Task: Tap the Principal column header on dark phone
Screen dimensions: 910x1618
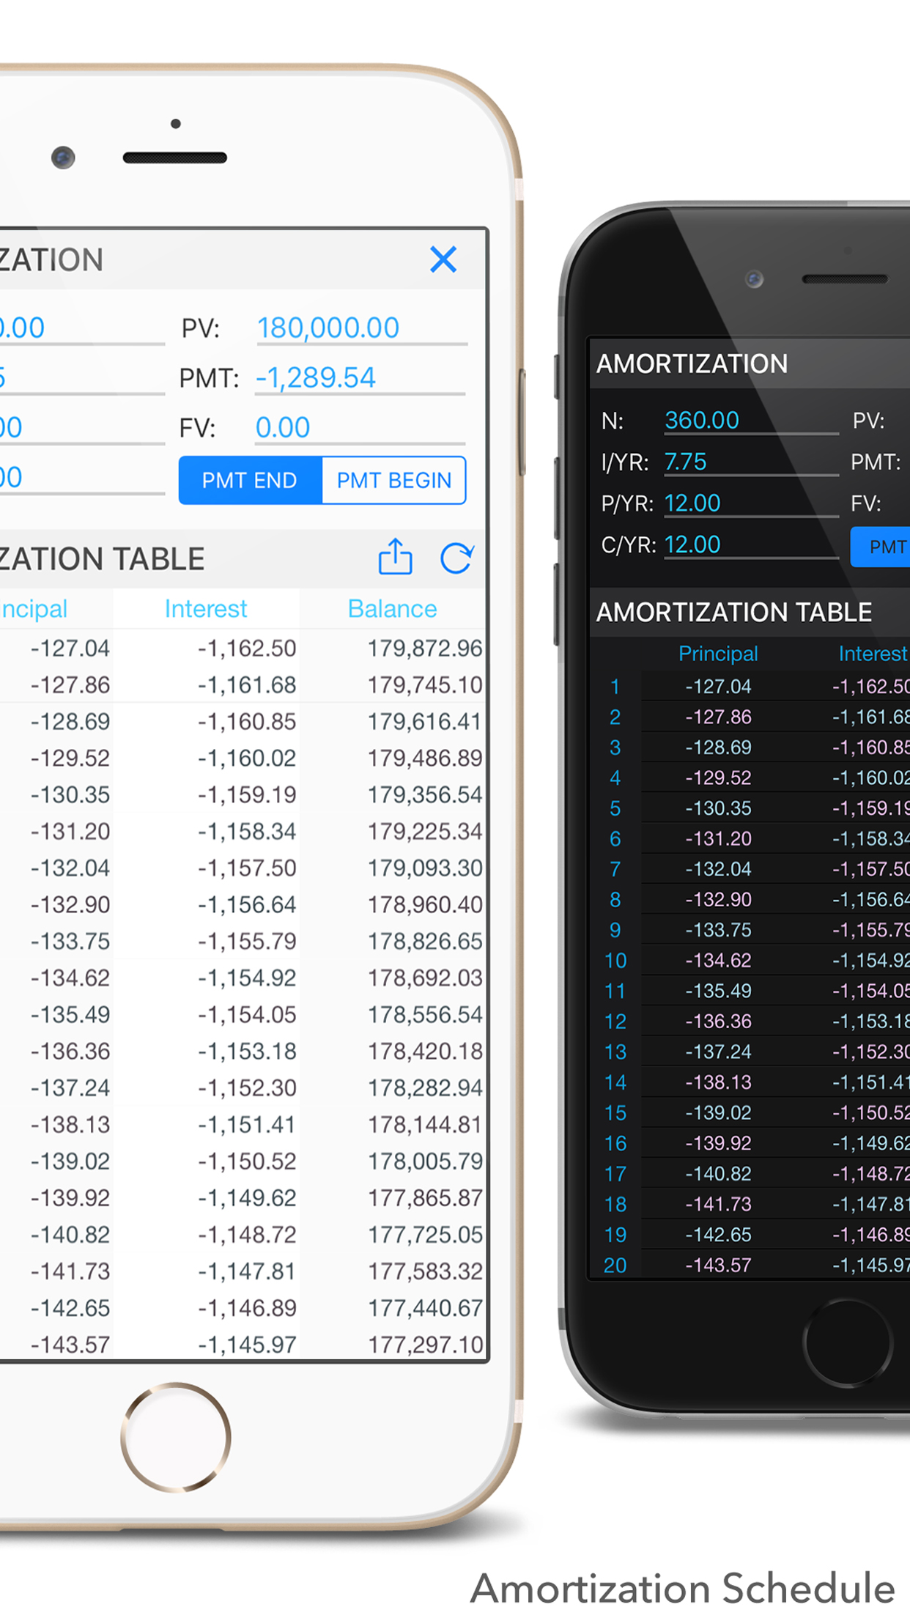Action: (718, 654)
